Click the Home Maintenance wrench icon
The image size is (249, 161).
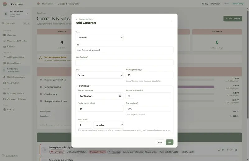(x=4, y=77)
